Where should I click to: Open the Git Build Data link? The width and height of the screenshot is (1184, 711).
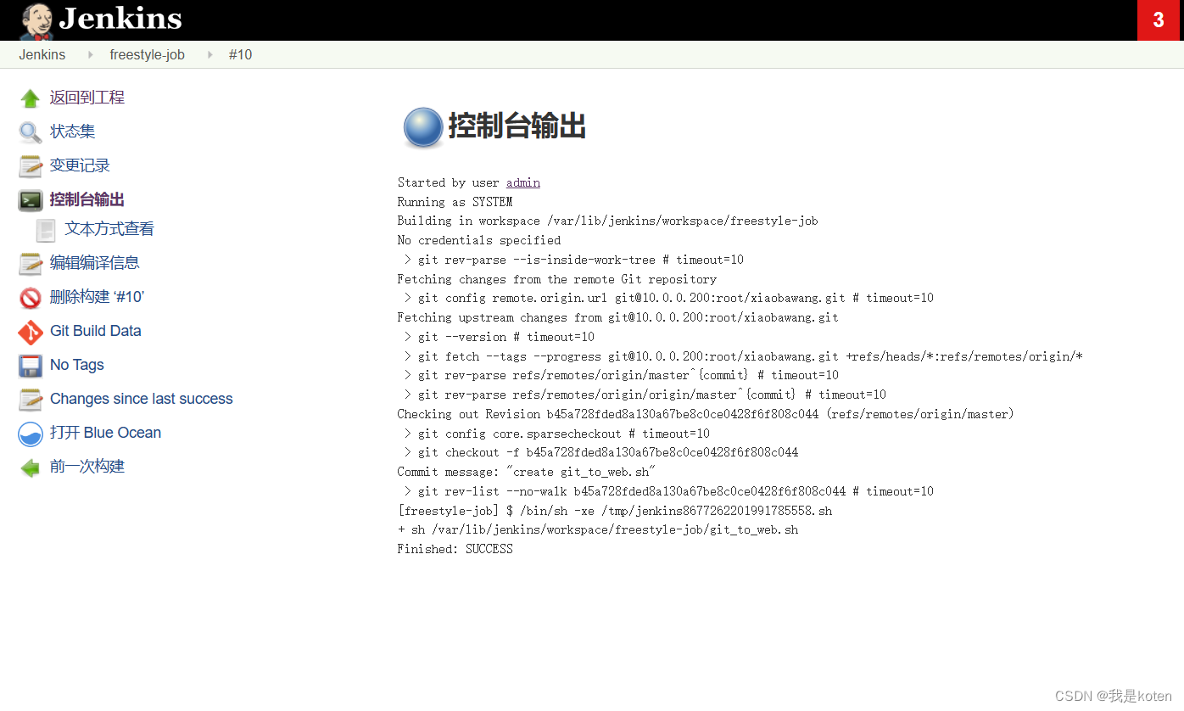(x=96, y=331)
